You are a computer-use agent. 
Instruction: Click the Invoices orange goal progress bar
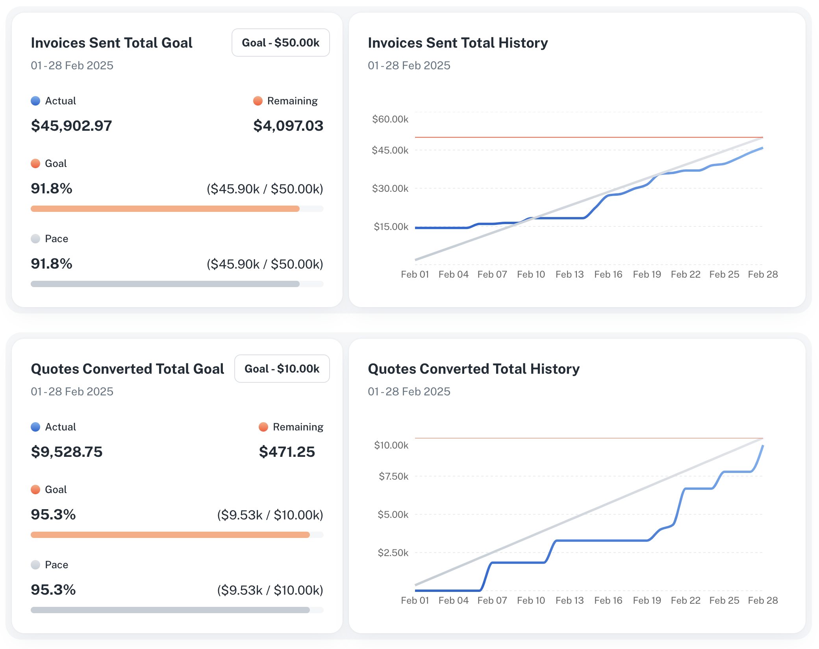[x=165, y=209]
